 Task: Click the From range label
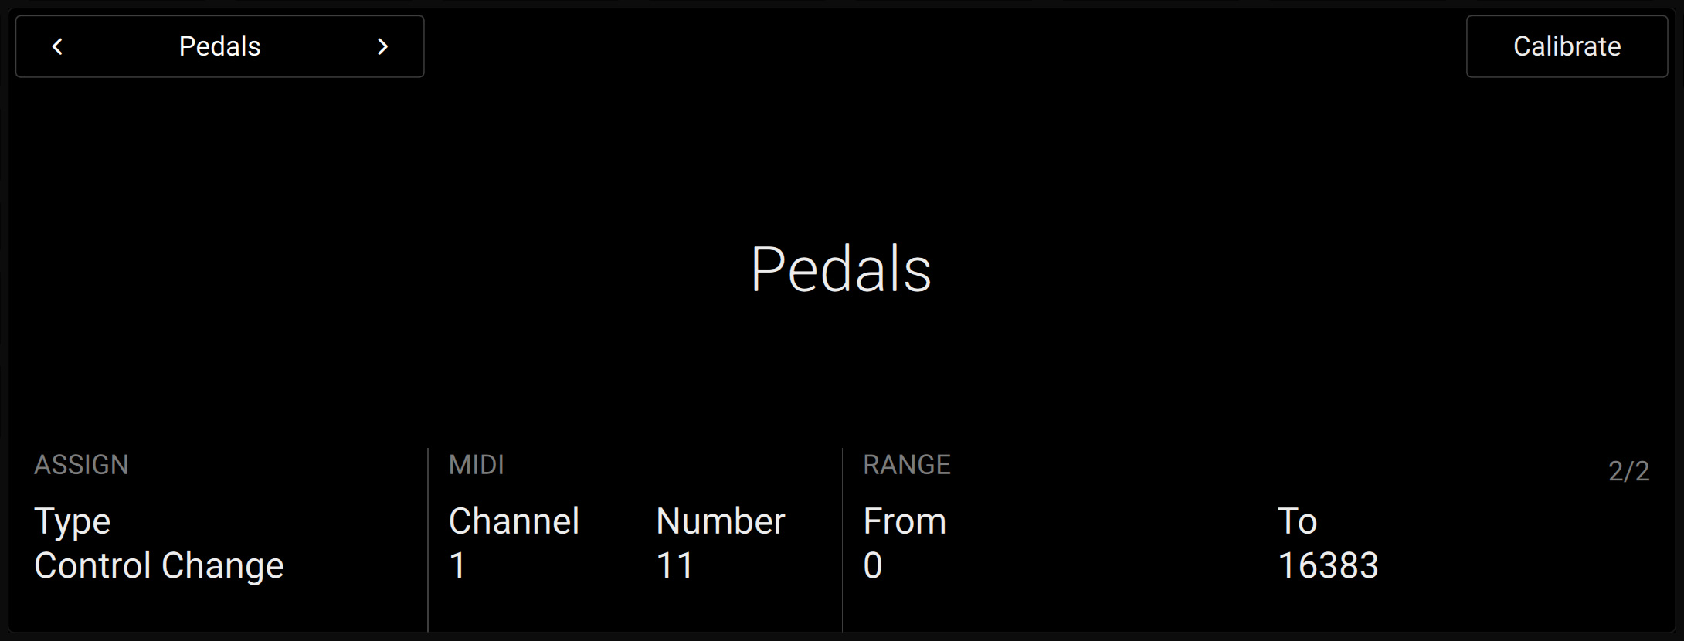tap(905, 521)
